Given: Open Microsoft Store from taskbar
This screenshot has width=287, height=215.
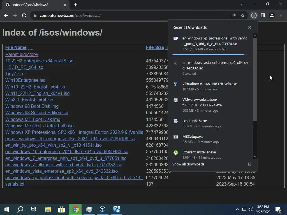Looking at the screenshot, I should 61,209.
